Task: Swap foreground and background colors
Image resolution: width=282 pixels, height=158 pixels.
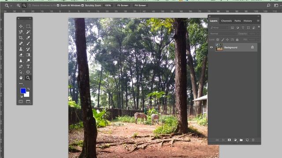Action: (x=29, y=89)
